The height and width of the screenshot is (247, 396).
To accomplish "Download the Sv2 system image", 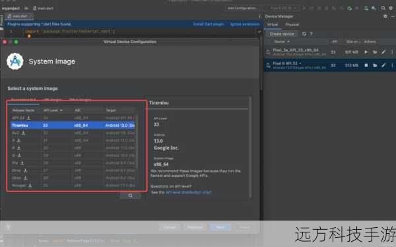I will 23,133.
